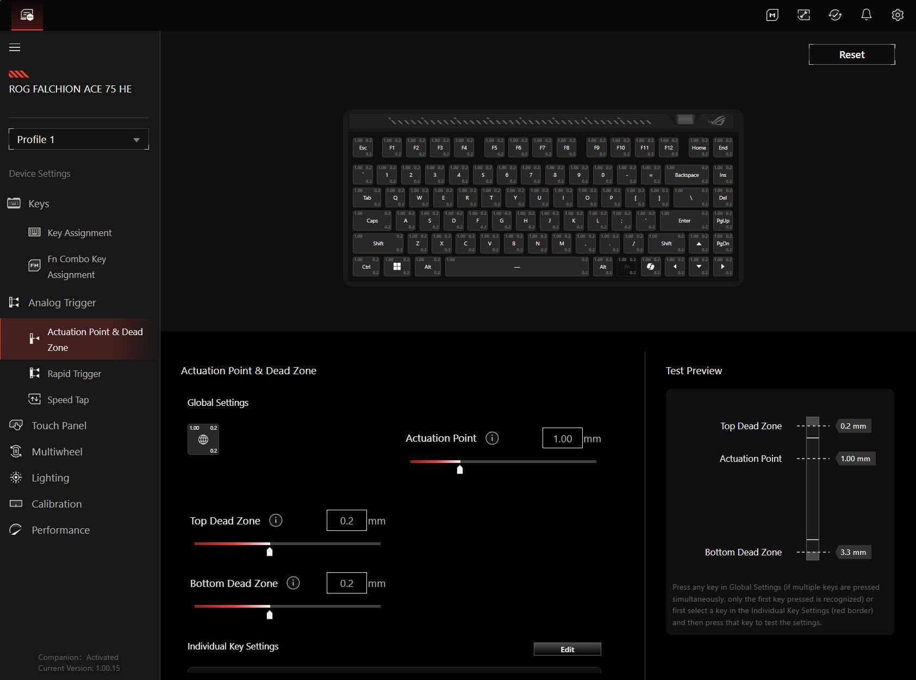Open the settings gear icon
The height and width of the screenshot is (680, 916).
898,15
